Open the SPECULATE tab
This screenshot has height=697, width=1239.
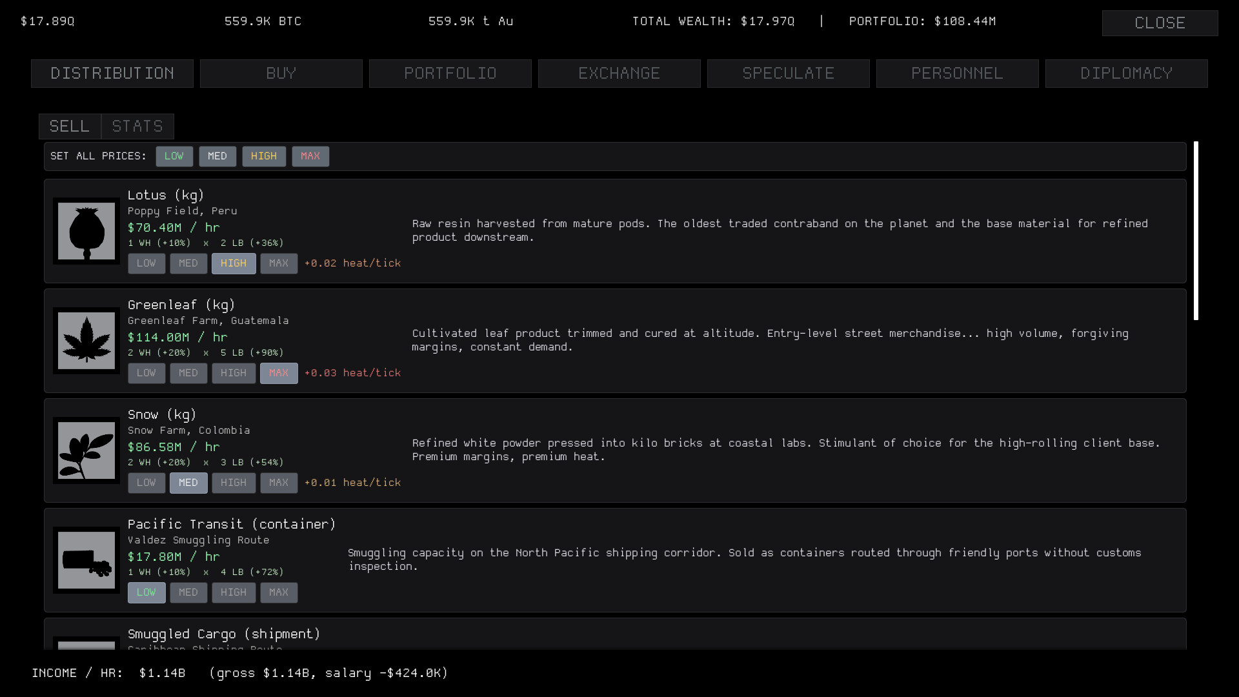(789, 74)
